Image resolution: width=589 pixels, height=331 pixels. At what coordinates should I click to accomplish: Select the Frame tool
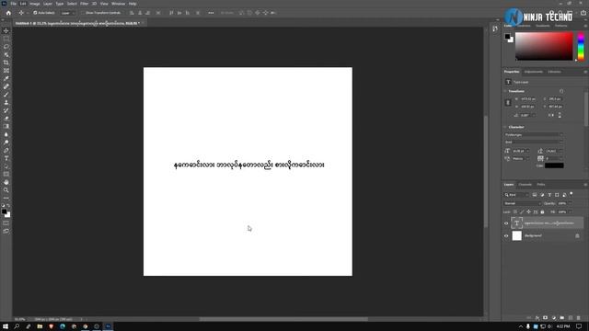click(6, 71)
